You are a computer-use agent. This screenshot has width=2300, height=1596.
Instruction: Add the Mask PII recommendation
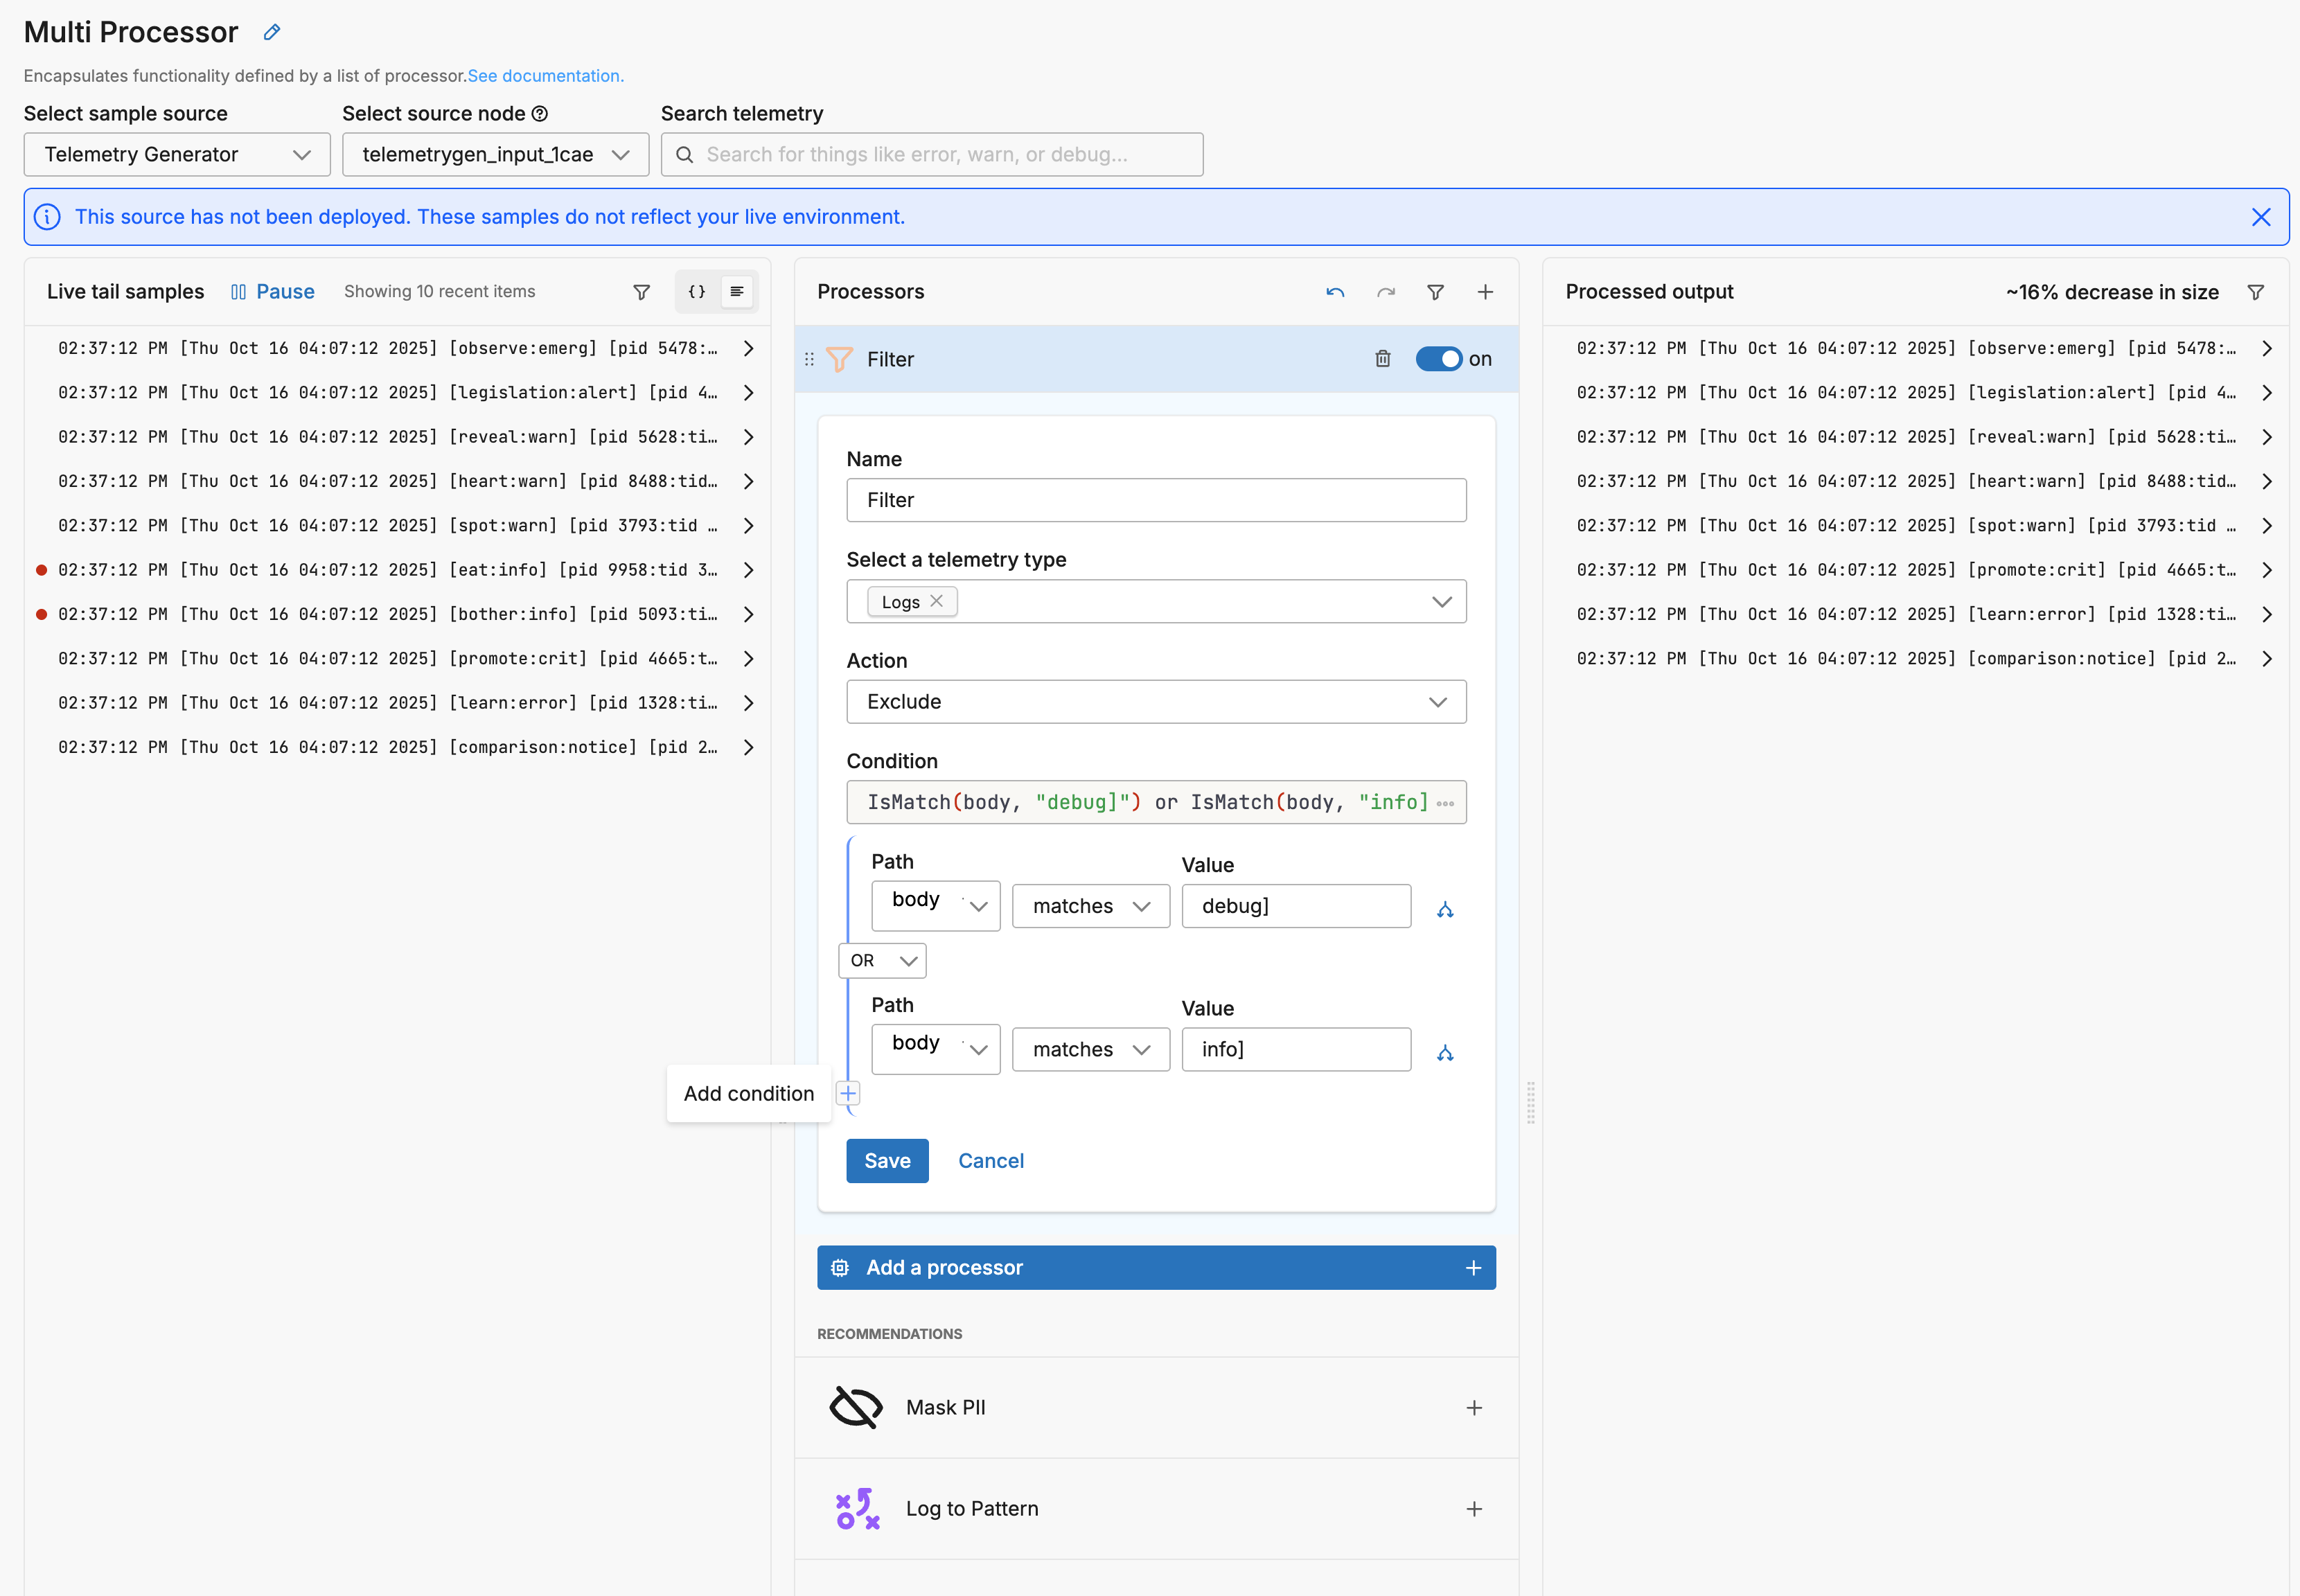(1473, 1408)
